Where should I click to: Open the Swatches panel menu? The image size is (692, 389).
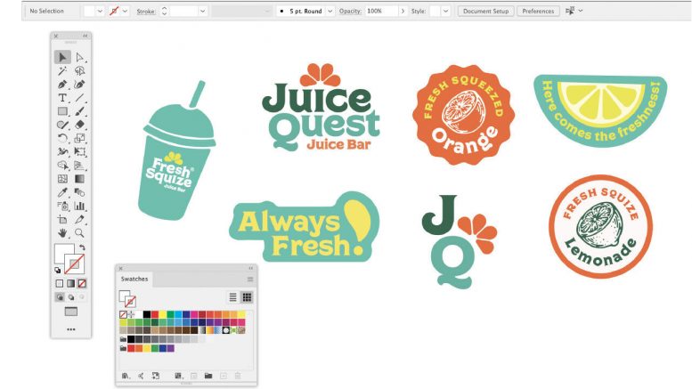click(250, 280)
